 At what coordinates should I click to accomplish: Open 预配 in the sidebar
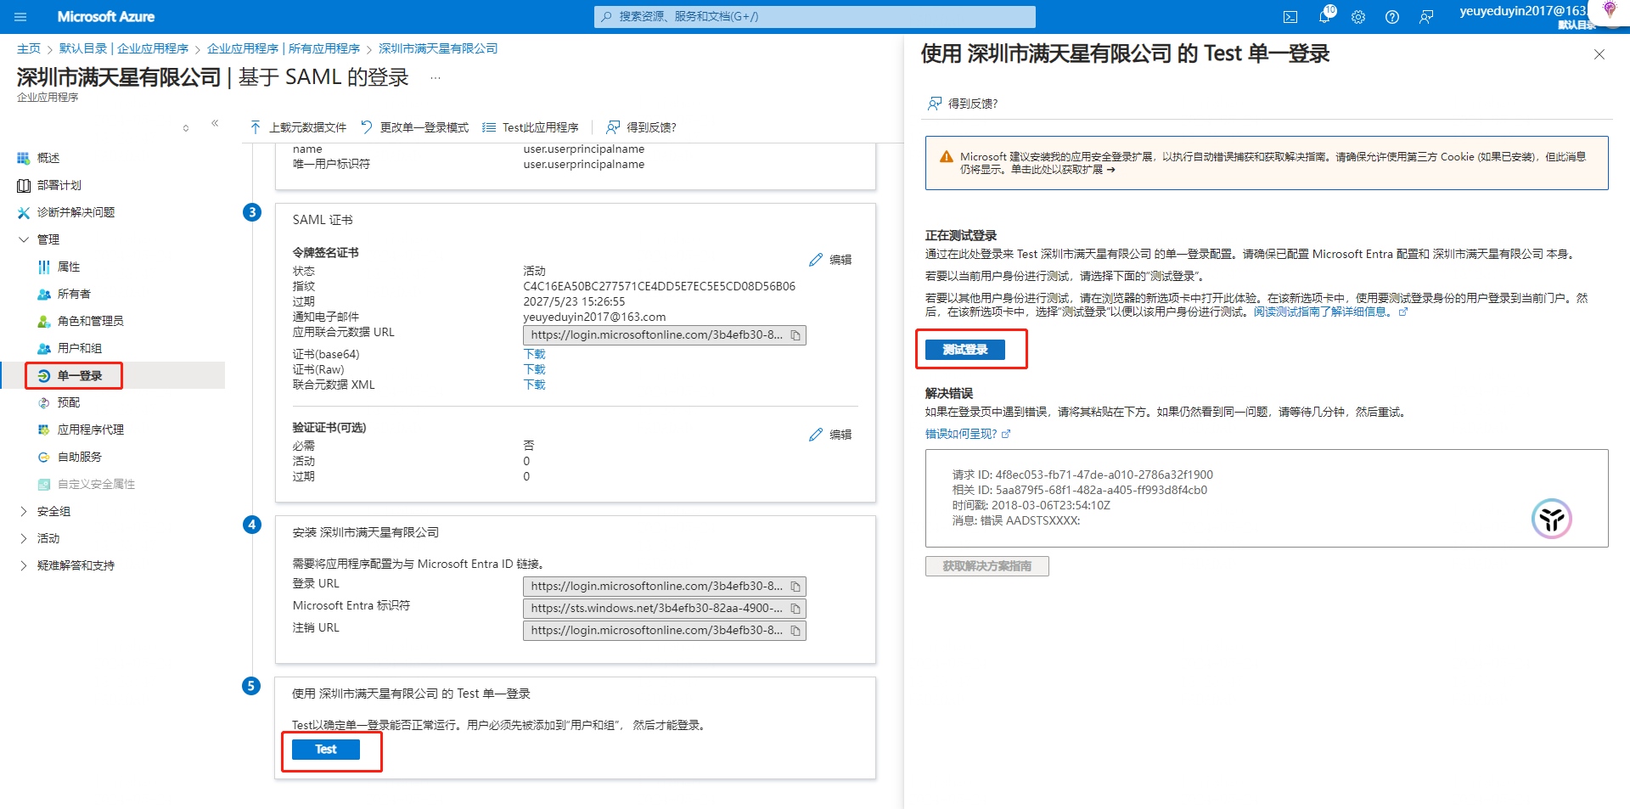click(69, 402)
